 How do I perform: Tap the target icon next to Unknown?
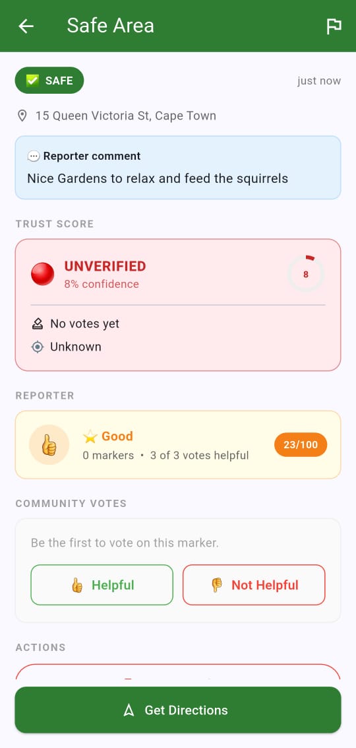pos(37,347)
